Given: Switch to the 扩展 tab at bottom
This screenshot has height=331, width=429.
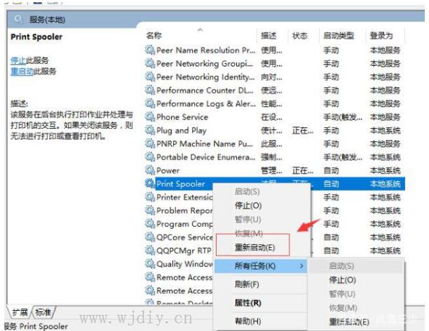Looking at the screenshot, I should 20,313.
